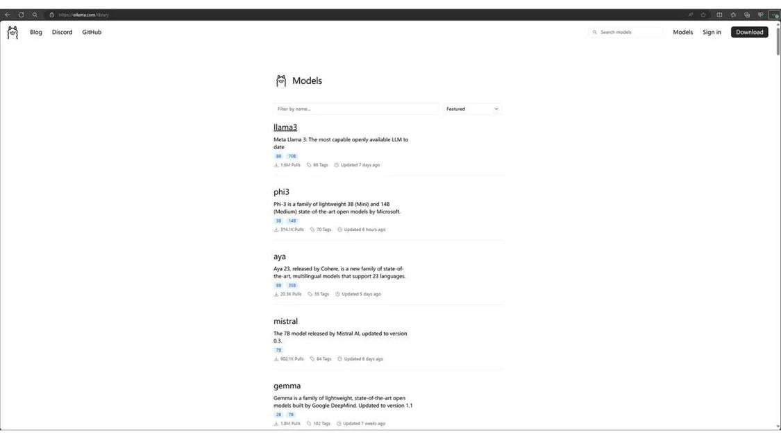Open the browser favorites list icon
This screenshot has width=781, height=439.
[733, 15]
